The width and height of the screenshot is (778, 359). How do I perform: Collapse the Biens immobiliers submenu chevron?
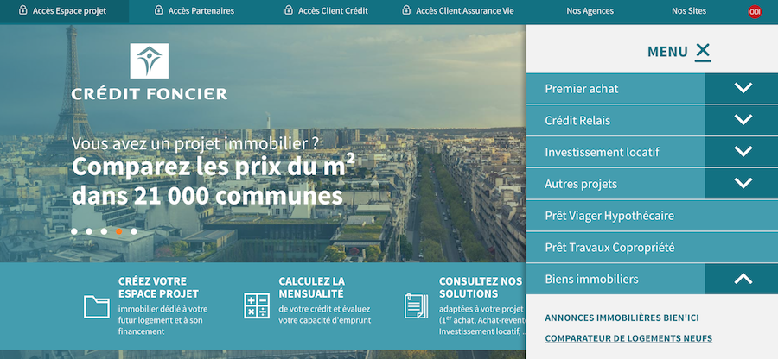click(743, 279)
